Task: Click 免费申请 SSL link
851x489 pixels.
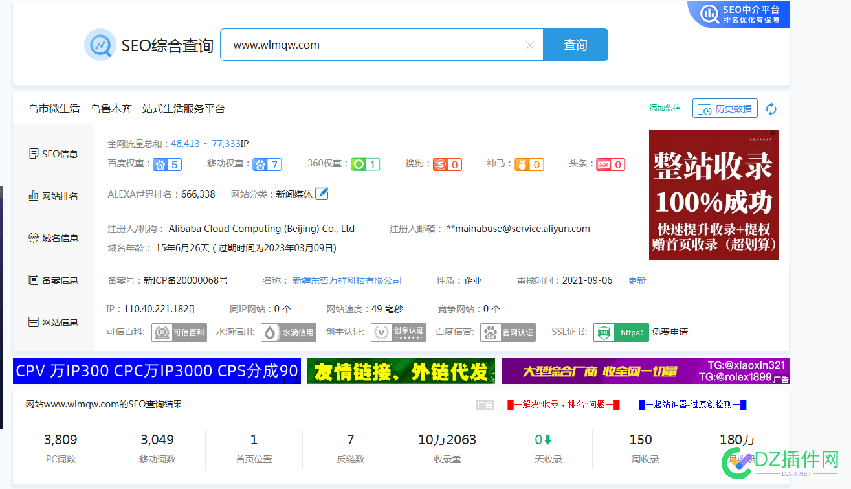Action: point(670,332)
